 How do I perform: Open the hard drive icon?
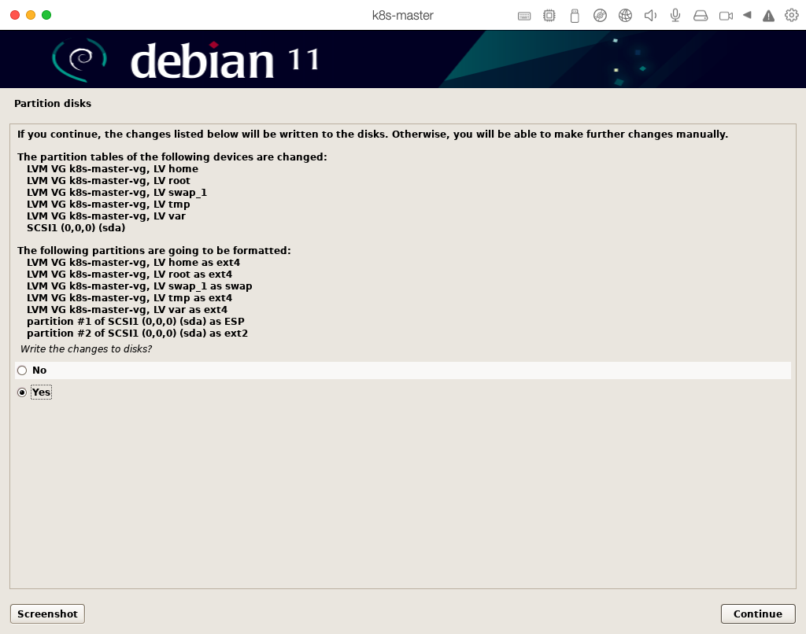click(x=701, y=16)
